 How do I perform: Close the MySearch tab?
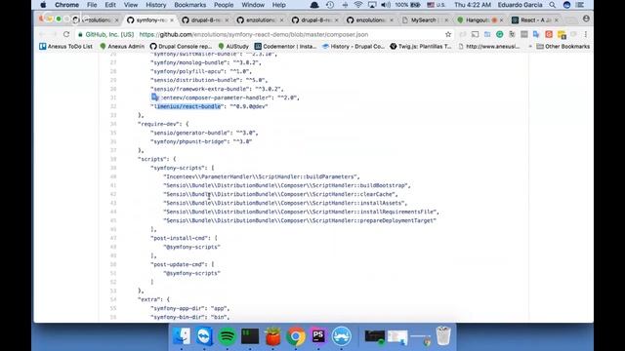coord(446,19)
